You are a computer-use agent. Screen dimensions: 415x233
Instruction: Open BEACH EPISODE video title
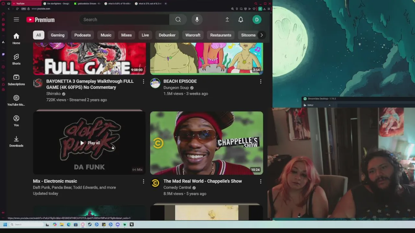tap(180, 81)
